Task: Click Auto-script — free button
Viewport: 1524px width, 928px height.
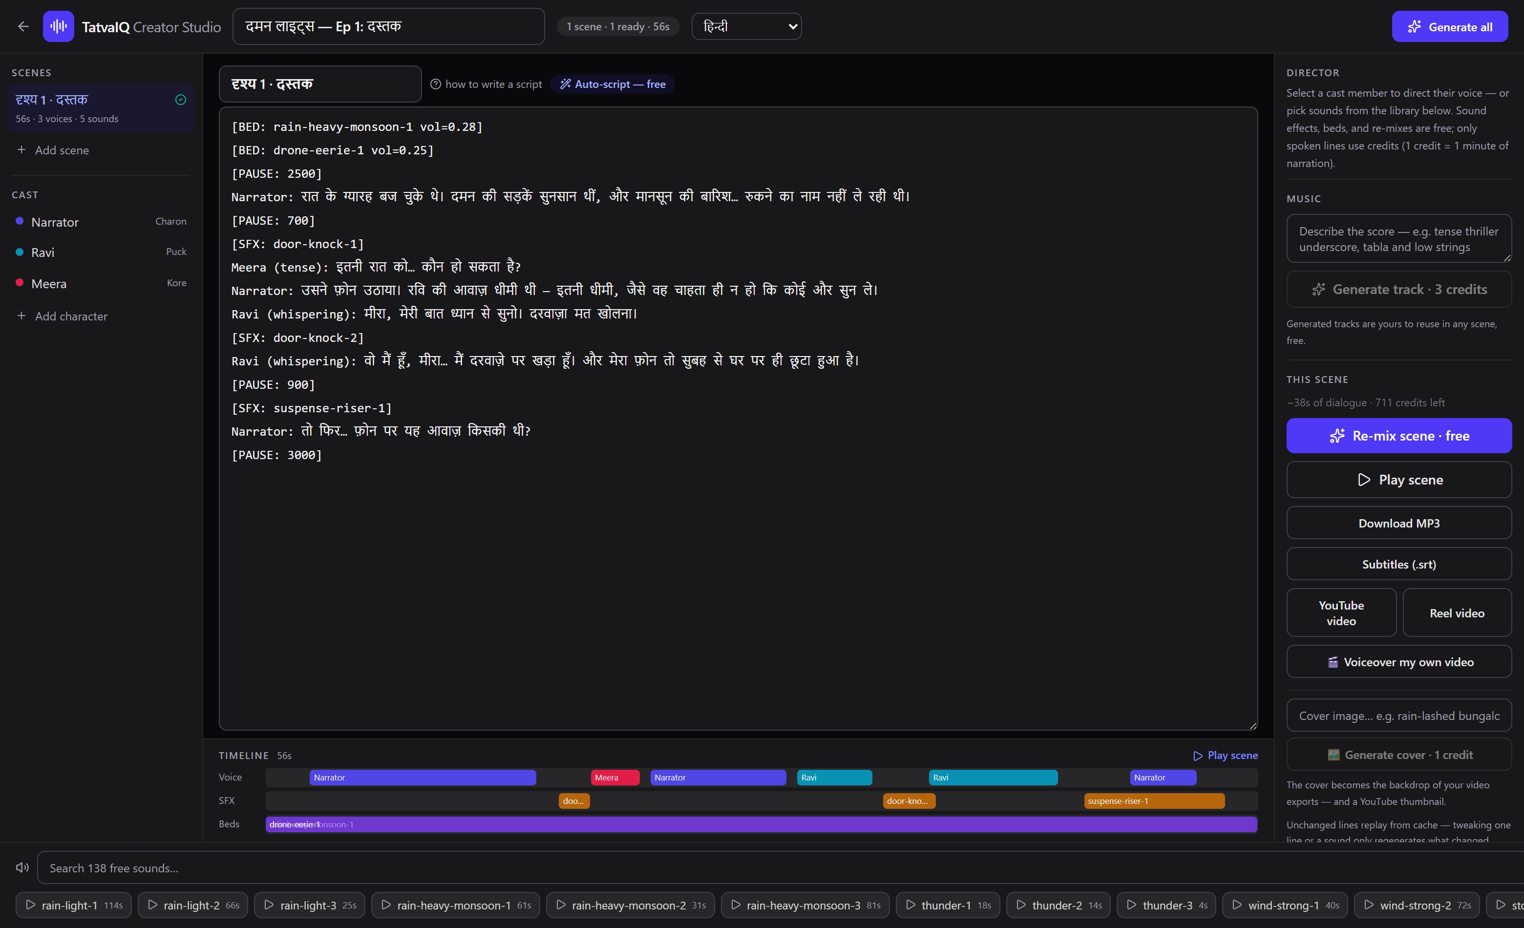Action: (x=613, y=84)
